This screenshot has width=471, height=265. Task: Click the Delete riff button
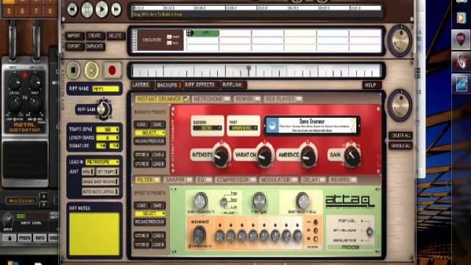point(116,36)
